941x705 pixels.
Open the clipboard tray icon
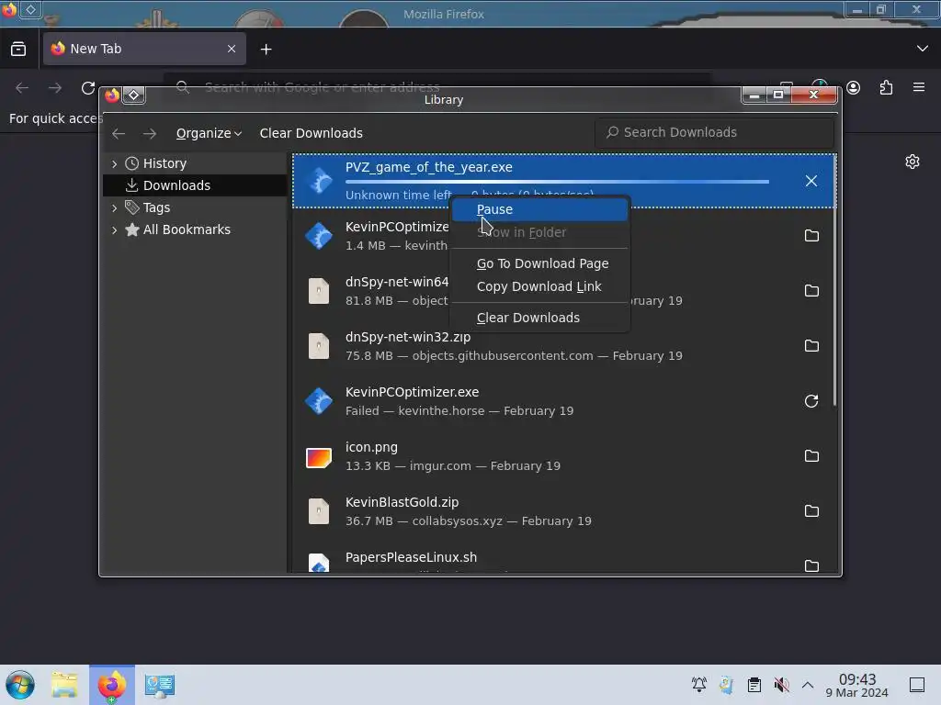pyautogui.click(x=754, y=684)
